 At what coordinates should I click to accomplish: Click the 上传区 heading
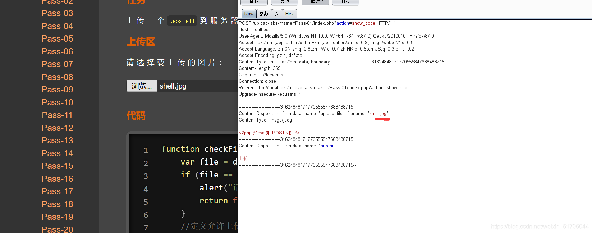pyautogui.click(x=141, y=42)
